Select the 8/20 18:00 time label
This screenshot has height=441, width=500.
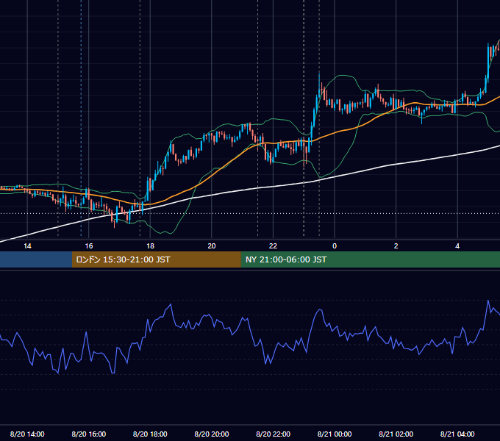click(150, 434)
